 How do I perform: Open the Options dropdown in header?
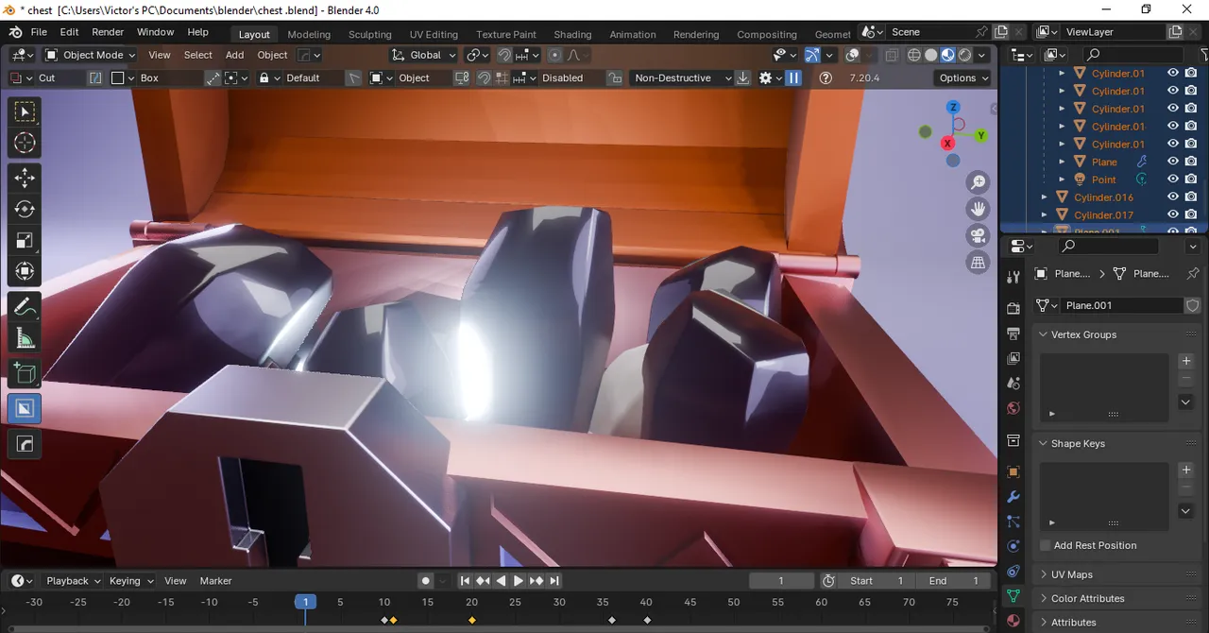click(x=962, y=78)
